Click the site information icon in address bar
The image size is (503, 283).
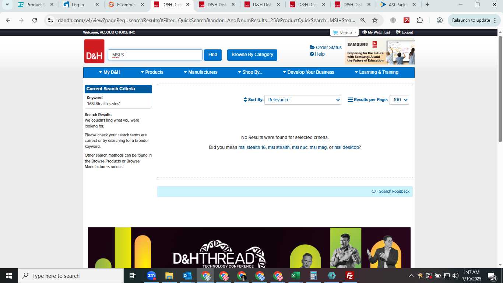click(x=50, y=20)
